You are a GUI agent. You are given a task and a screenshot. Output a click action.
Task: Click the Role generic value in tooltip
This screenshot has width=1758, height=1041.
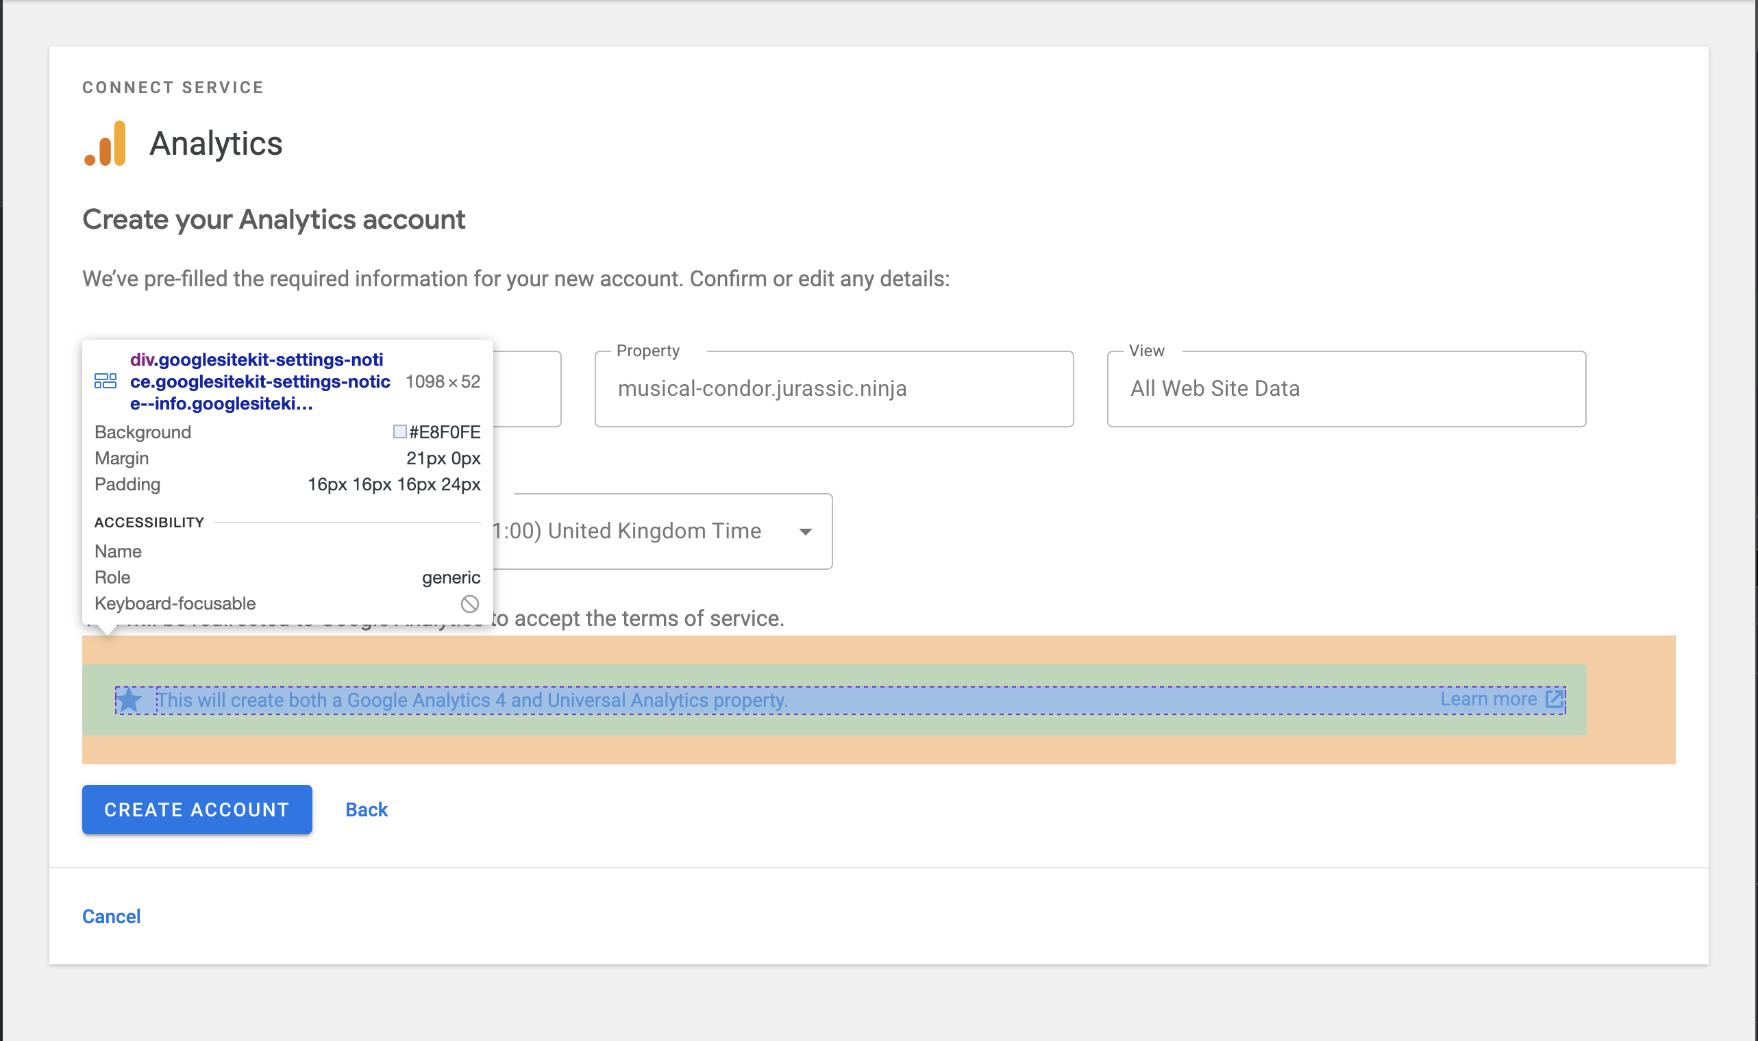[x=451, y=577]
